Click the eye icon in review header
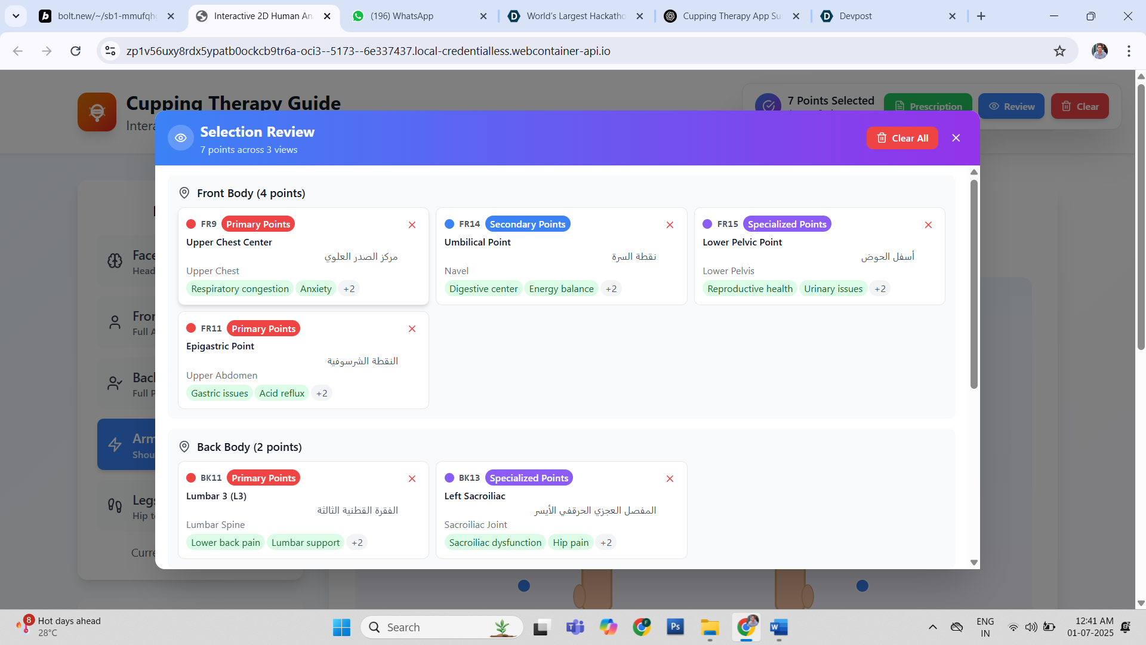The height and width of the screenshot is (645, 1146). click(181, 138)
